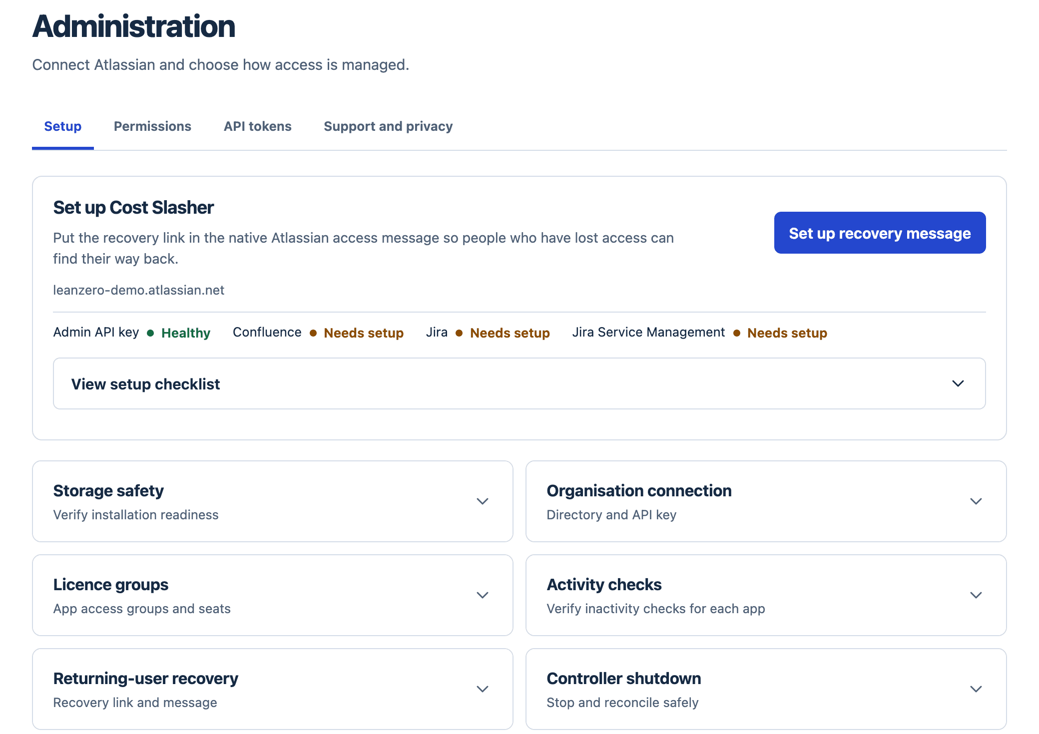Click the Controller shutdown heading

(624, 679)
